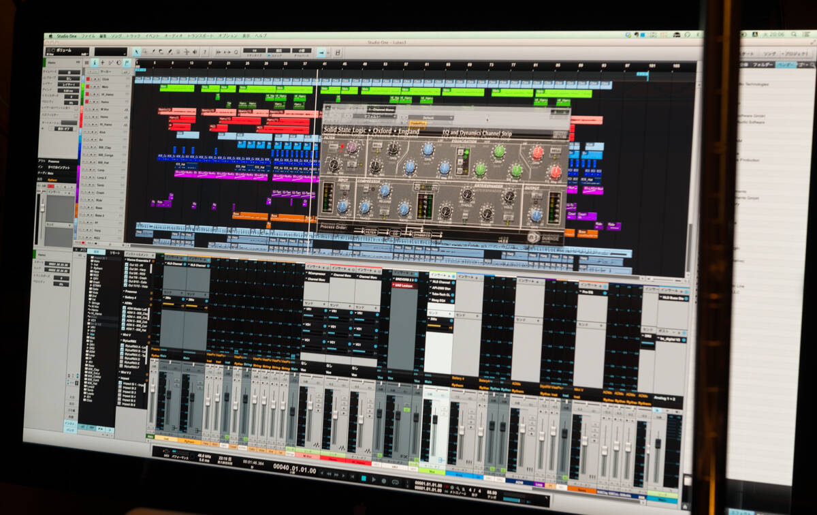Select the Arrow tool in the toolbar
The width and height of the screenshot is (817, 515).
[x=137, y=52]
